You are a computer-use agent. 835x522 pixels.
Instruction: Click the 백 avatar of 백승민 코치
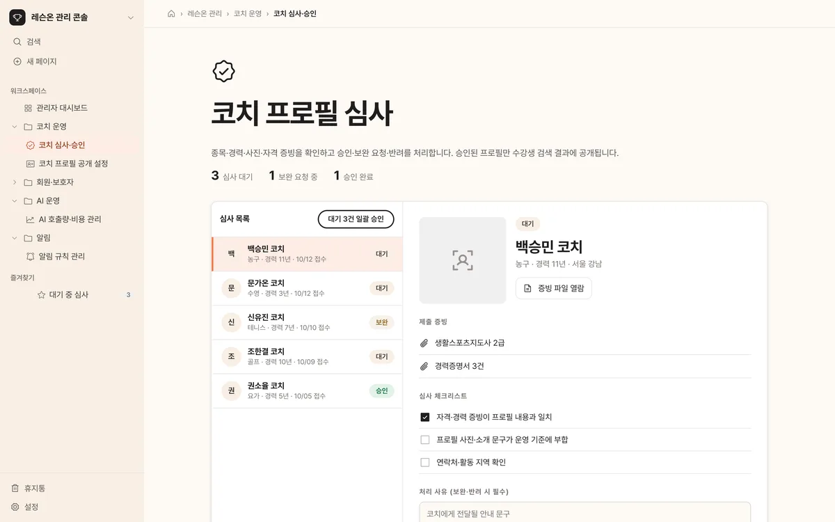(231, 254)
